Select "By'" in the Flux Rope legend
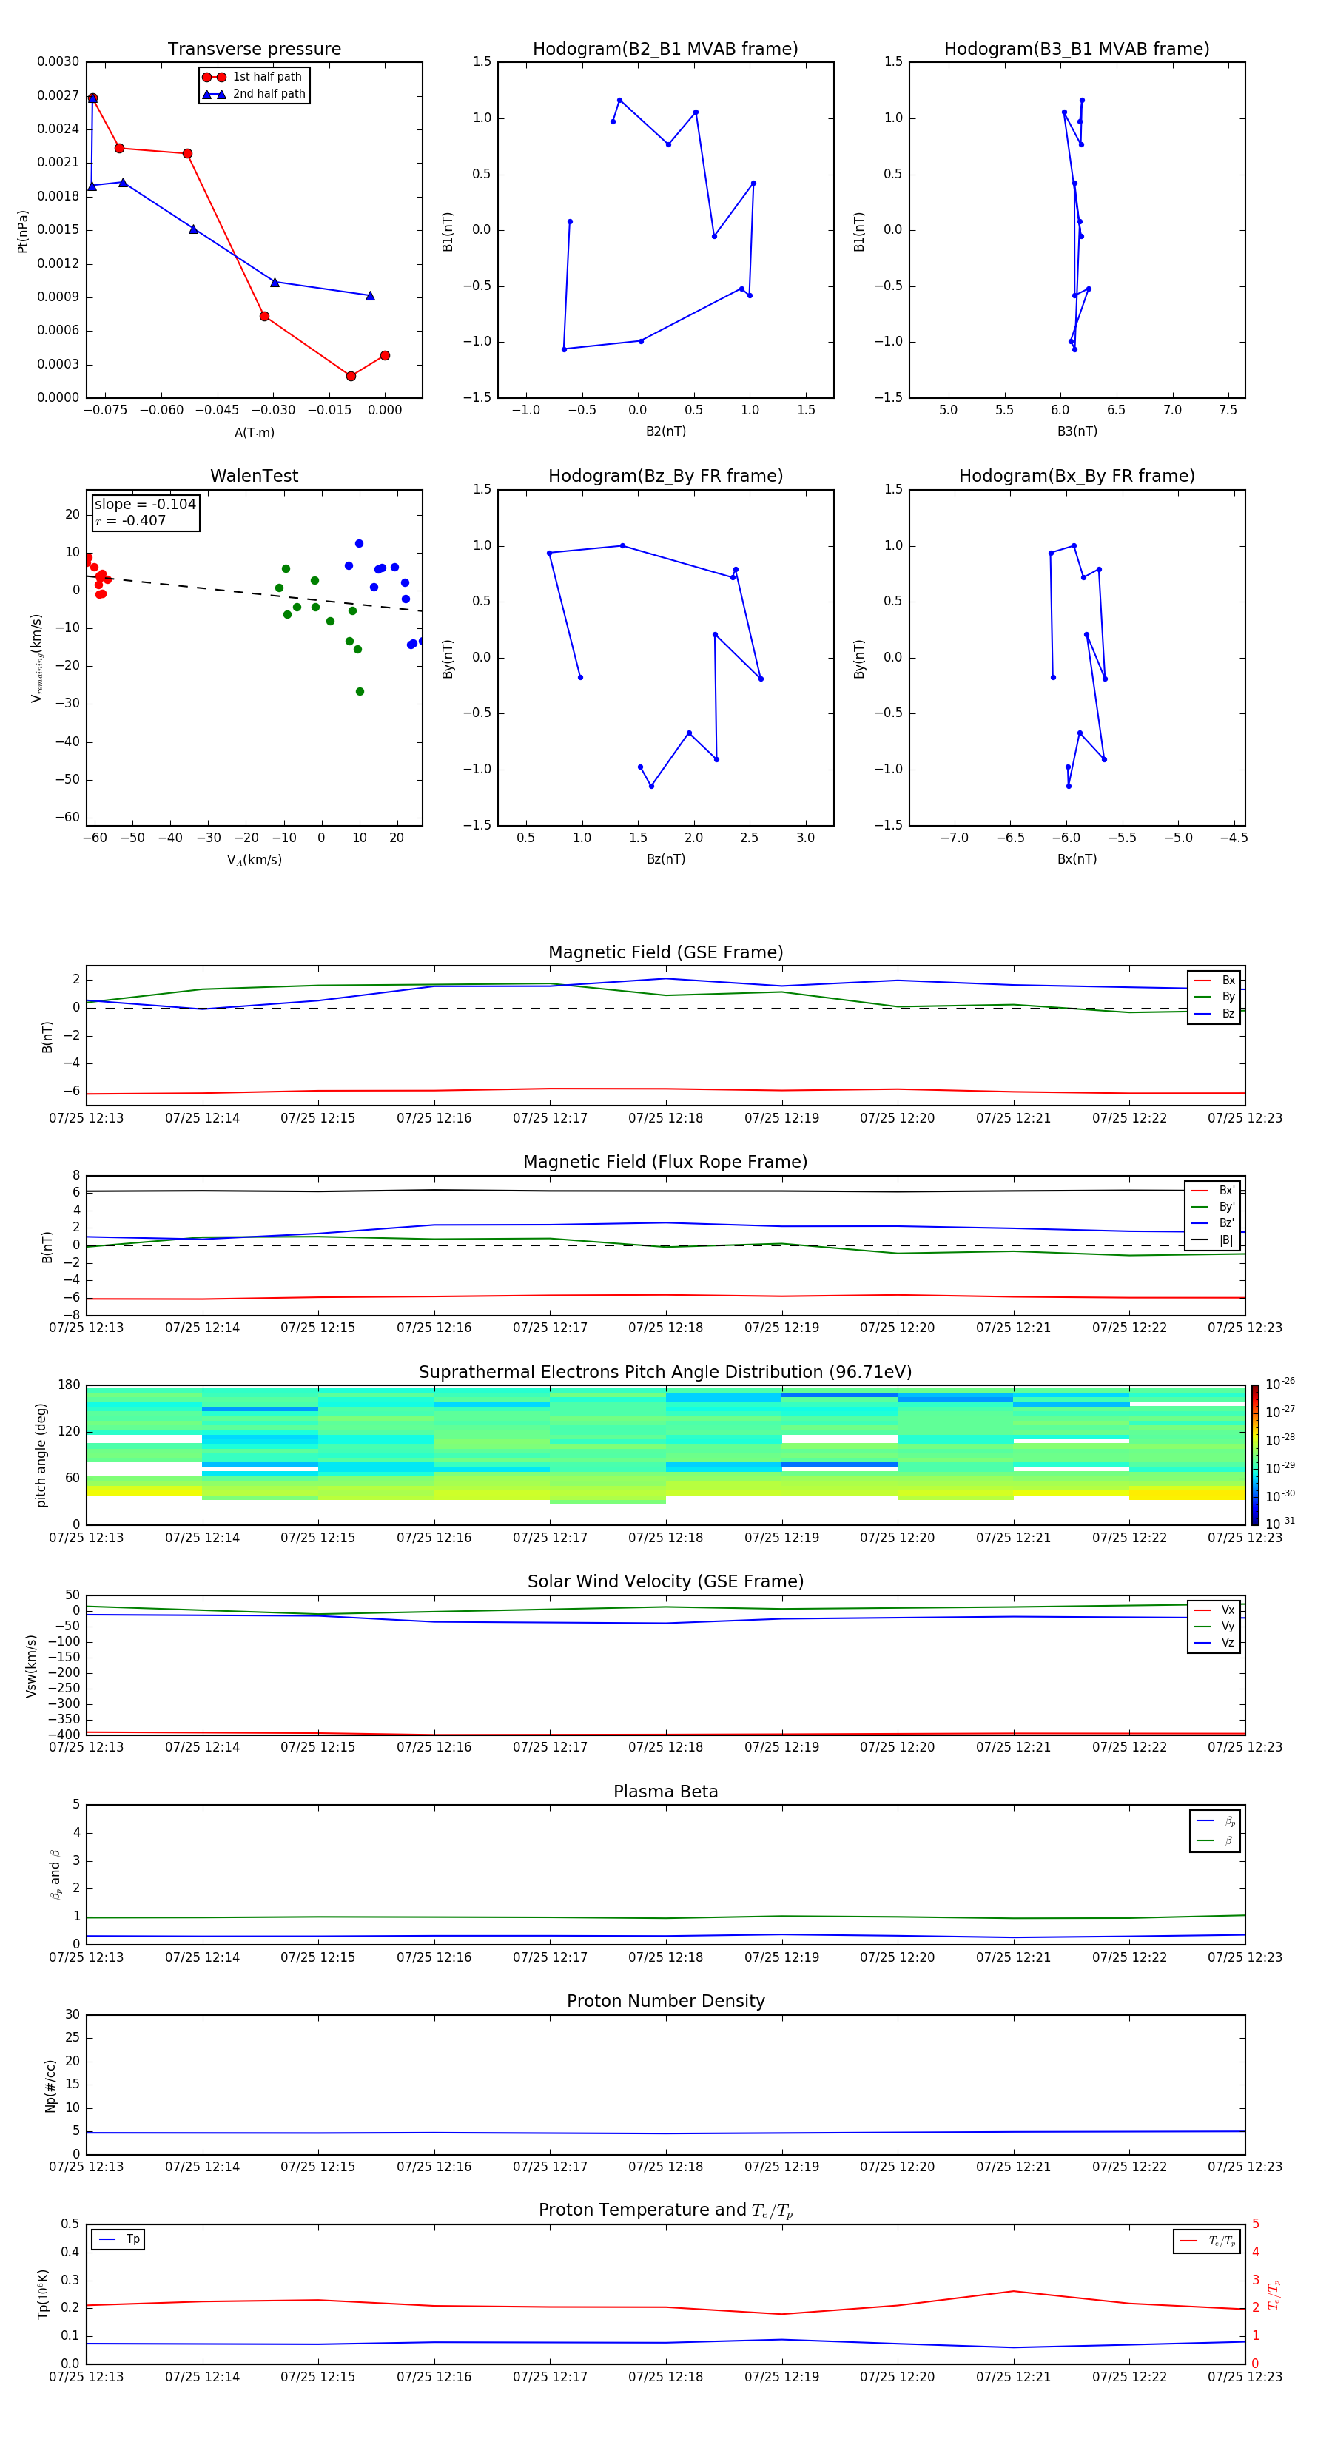The height and width of the screenshot is (2442, 1332). [x=1213, y=1207]
